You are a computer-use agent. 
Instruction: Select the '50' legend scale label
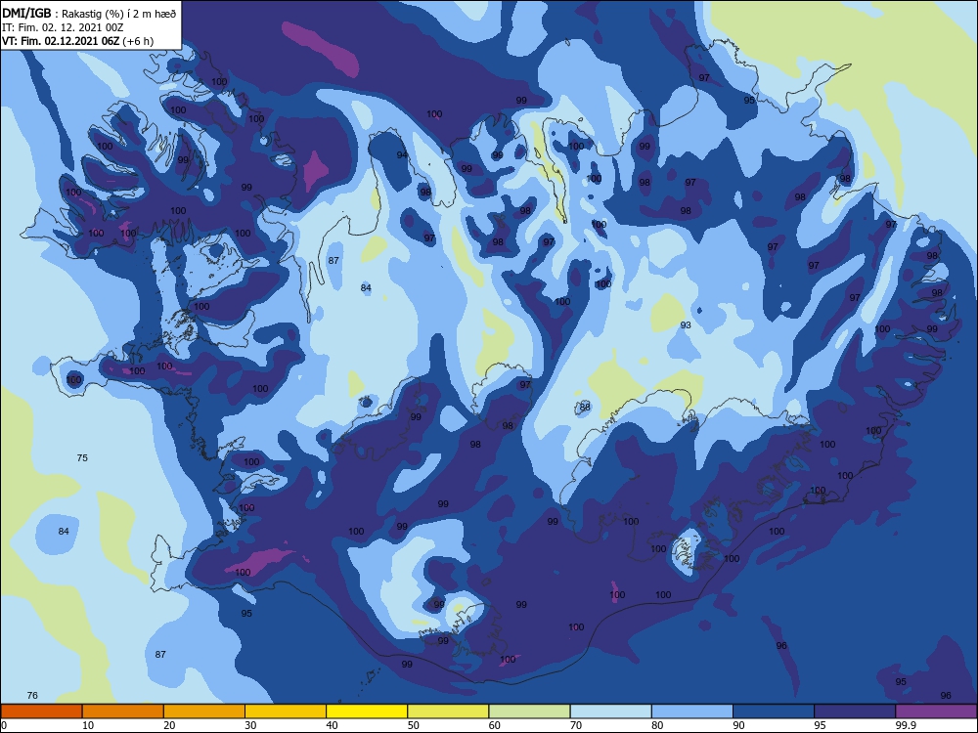413,725
